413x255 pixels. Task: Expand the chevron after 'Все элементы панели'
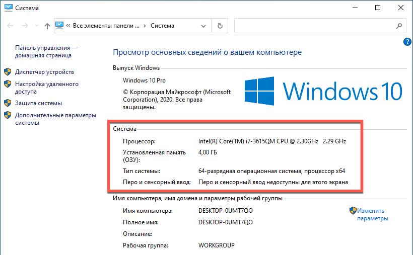(145, 26)
